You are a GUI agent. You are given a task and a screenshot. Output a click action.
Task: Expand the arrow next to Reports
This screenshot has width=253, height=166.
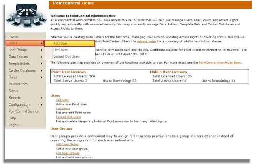click(x=42, y=98)
